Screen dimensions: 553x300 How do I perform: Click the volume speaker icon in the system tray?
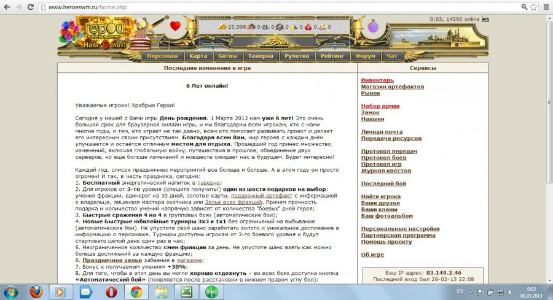point(511,292)
